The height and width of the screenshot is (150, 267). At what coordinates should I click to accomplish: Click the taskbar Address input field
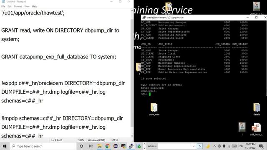pos(175,146)
